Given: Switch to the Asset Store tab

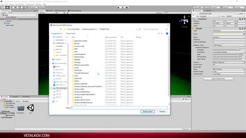Looking at the screenshot, I should point(60,11).
